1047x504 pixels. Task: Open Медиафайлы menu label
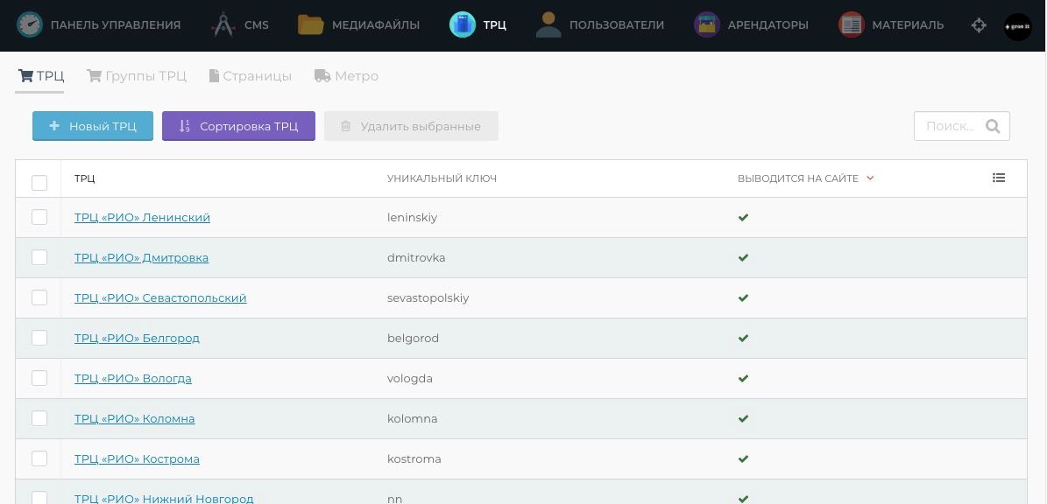click(376, 25)
